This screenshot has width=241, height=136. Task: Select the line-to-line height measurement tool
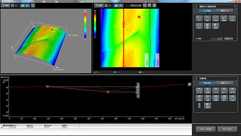click(x=232, y=90)
